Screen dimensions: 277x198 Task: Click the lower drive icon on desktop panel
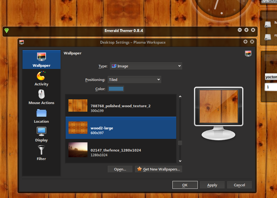point(268,37)
